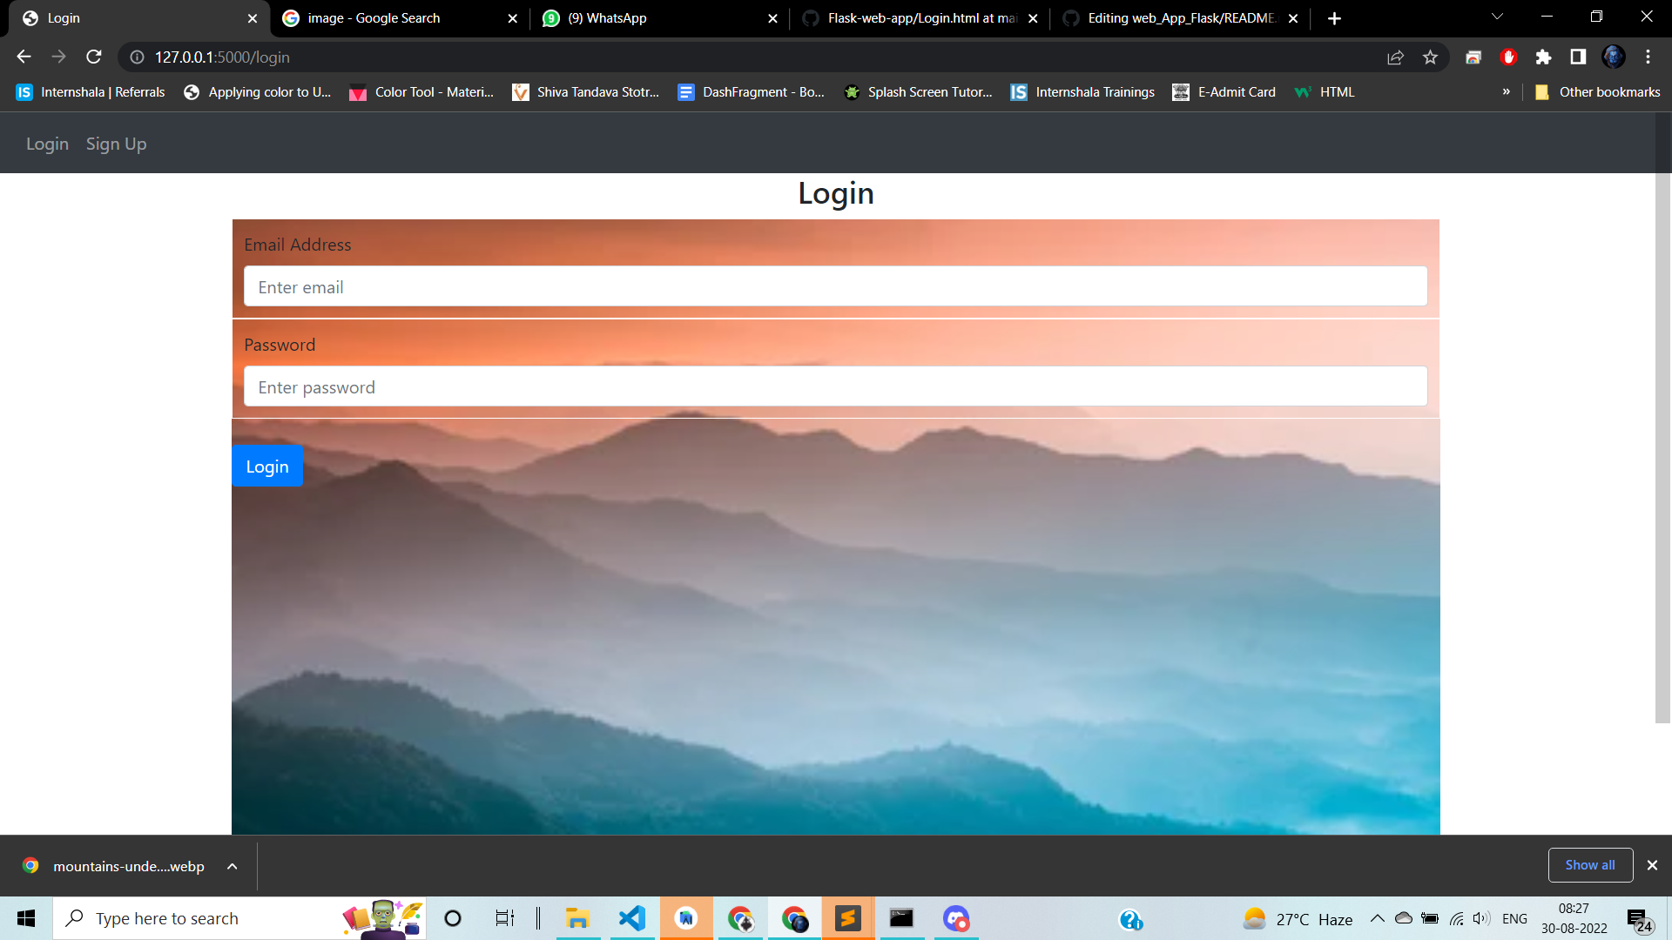Open Android Studio from the taskbar

(685, 918)
